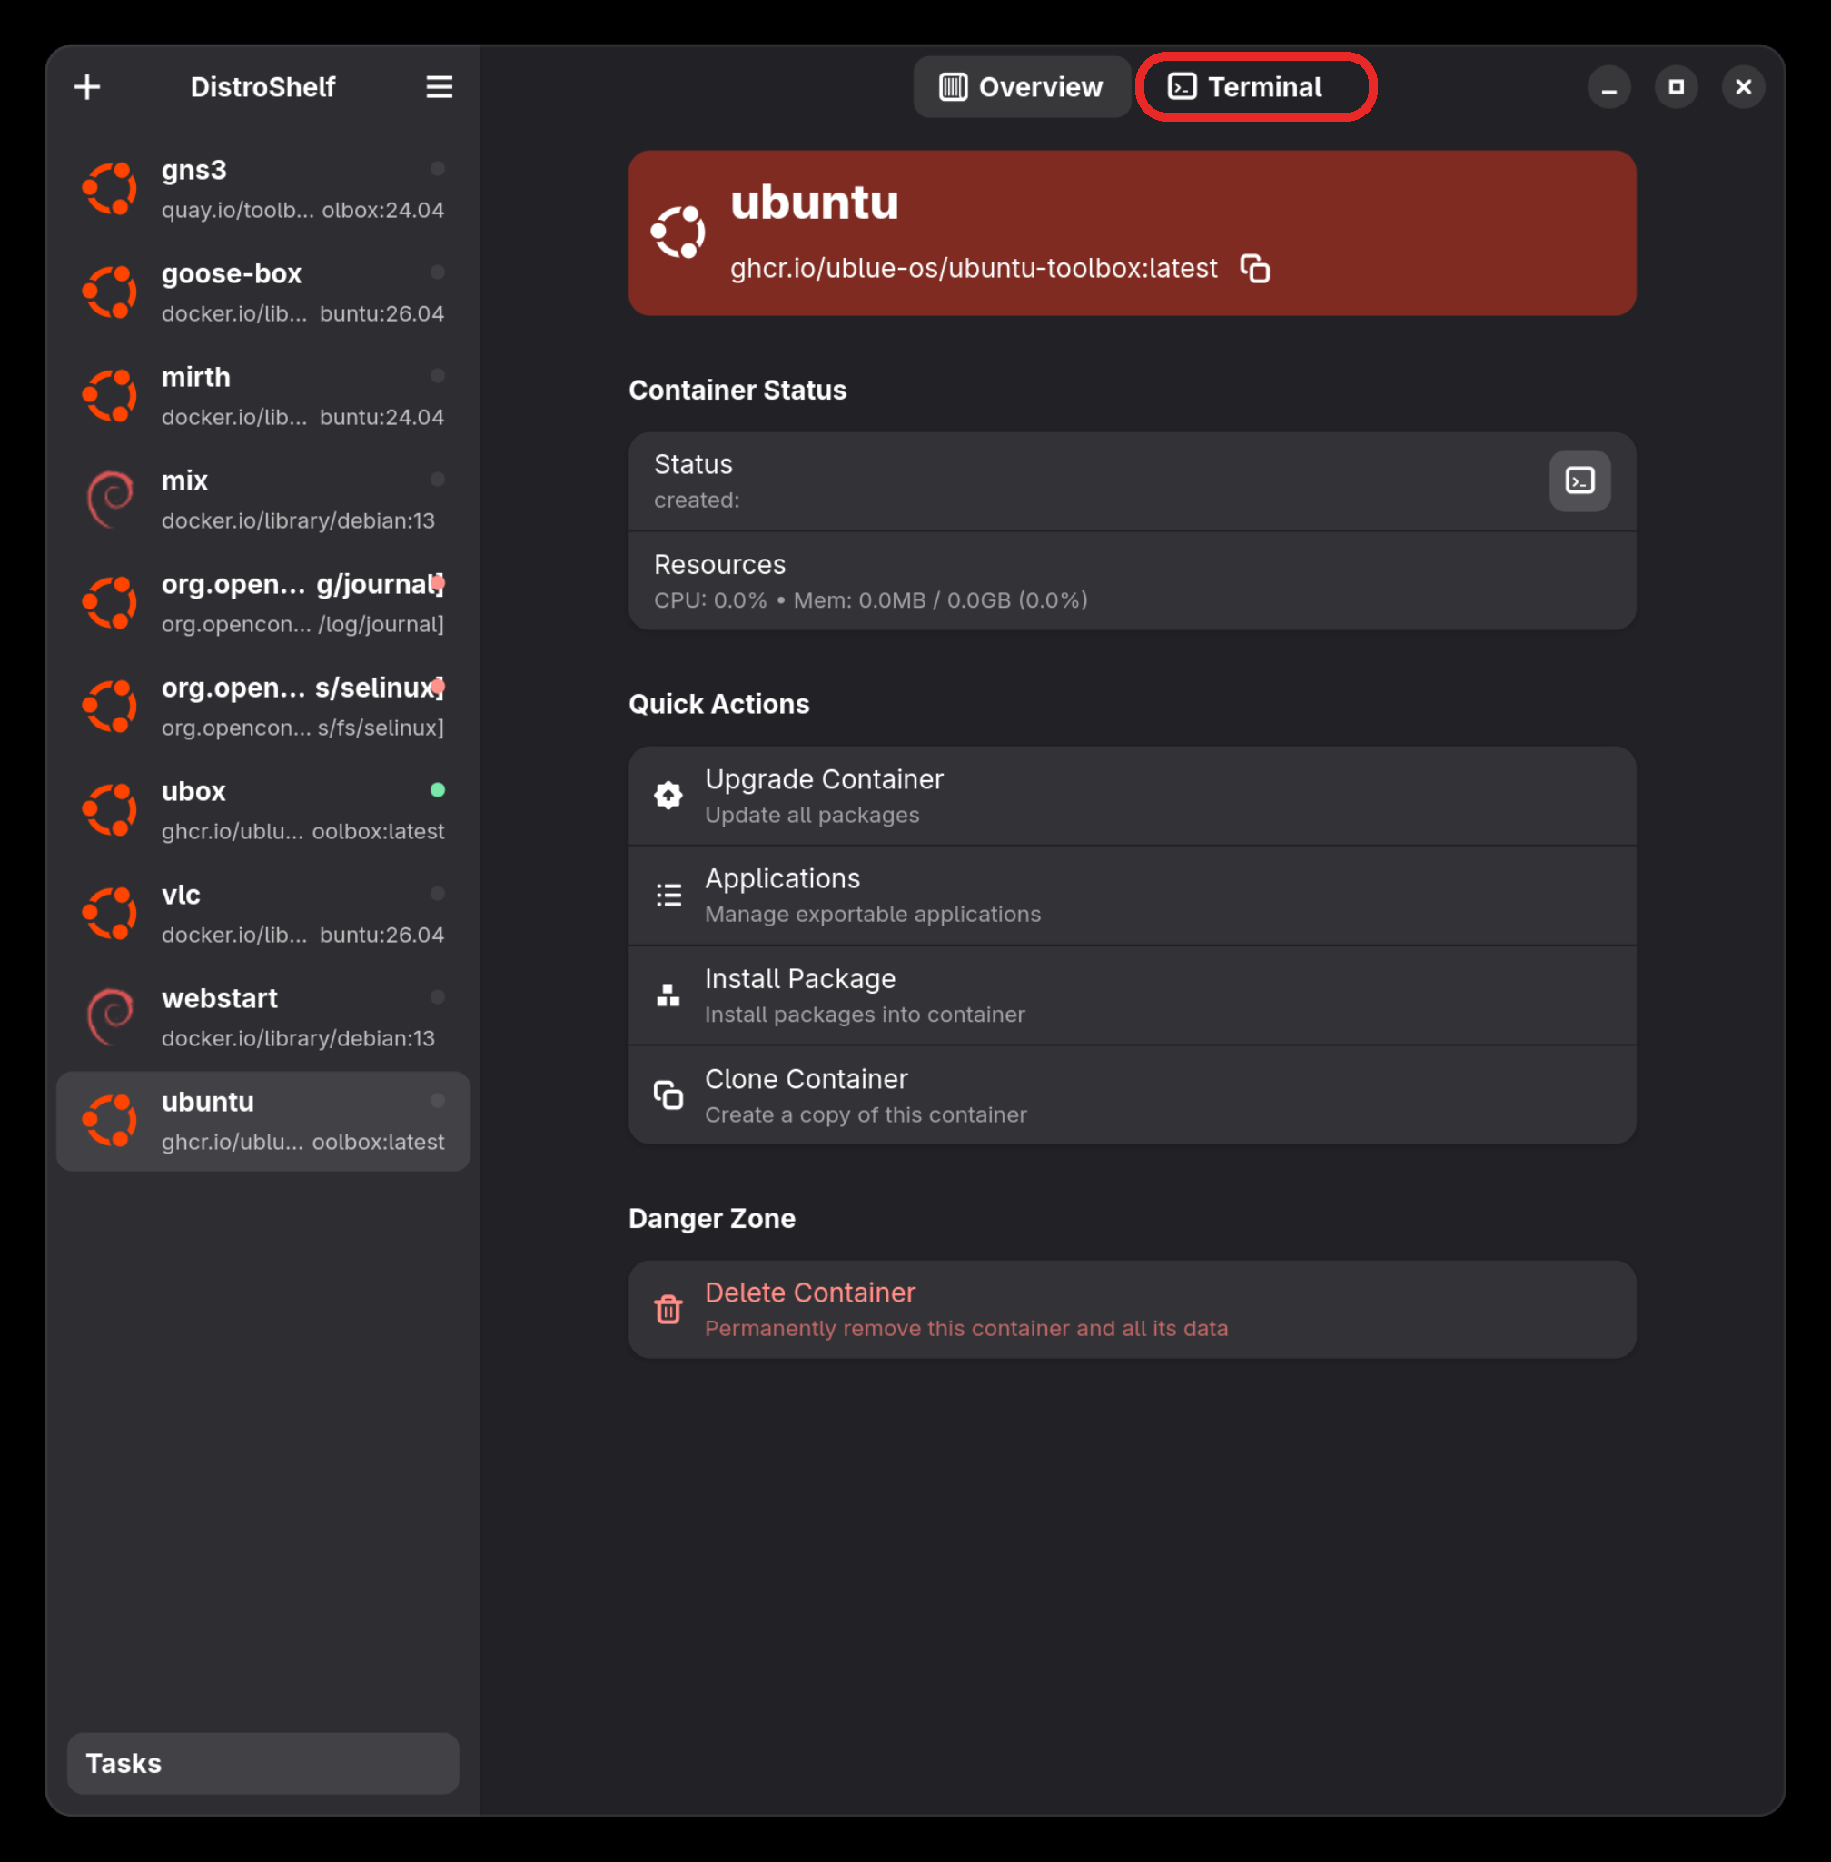Click the green running dot on ubox
The width and height of the screenshot is (1831, 1862).
[438, 789]
